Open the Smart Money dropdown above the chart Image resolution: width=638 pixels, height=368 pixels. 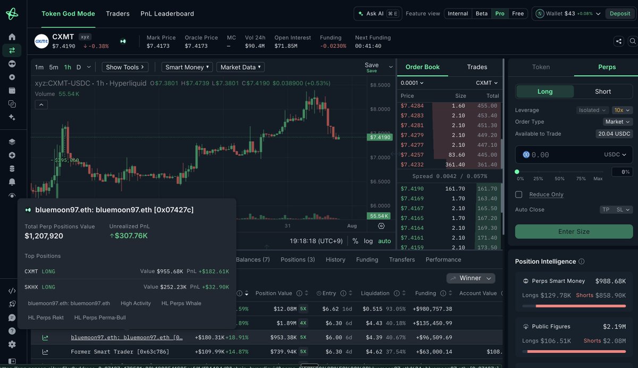[188, 67]
